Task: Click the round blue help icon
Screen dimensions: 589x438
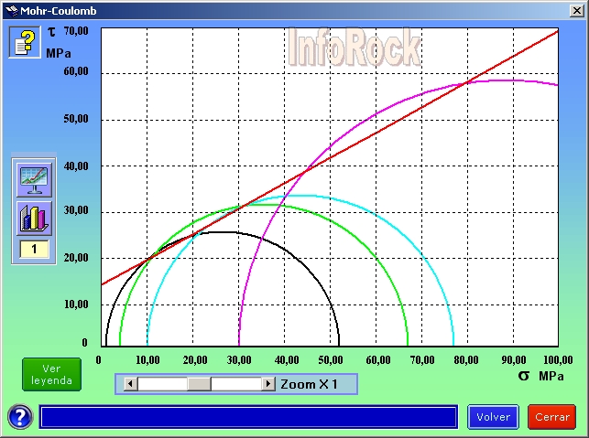Action: [x=20, y=417]
